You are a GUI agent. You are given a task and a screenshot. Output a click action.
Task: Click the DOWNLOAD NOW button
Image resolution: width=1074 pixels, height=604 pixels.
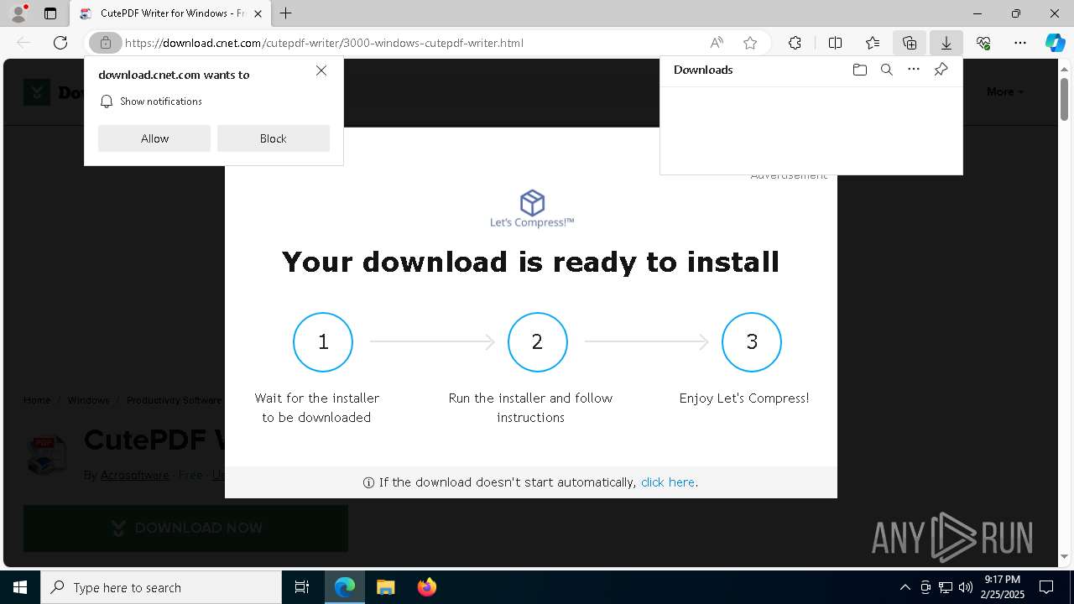click(185, 528)
